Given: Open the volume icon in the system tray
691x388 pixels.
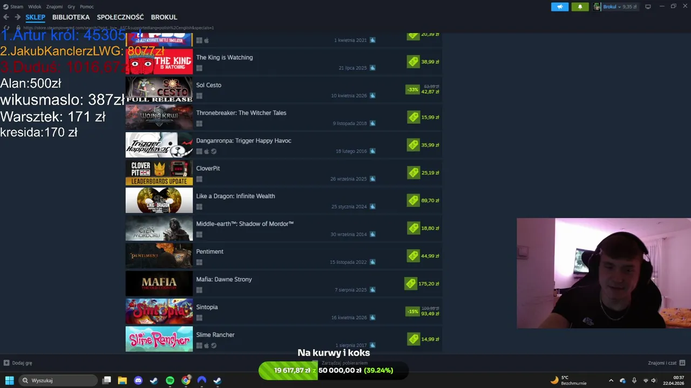Looking at the screenshot, I should point(654,380).
